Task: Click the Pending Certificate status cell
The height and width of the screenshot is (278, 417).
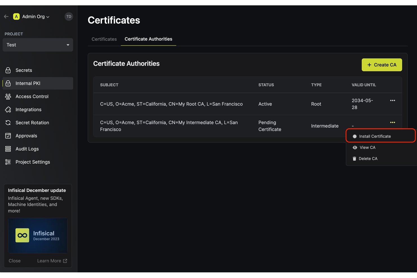Action: point(270,126)
